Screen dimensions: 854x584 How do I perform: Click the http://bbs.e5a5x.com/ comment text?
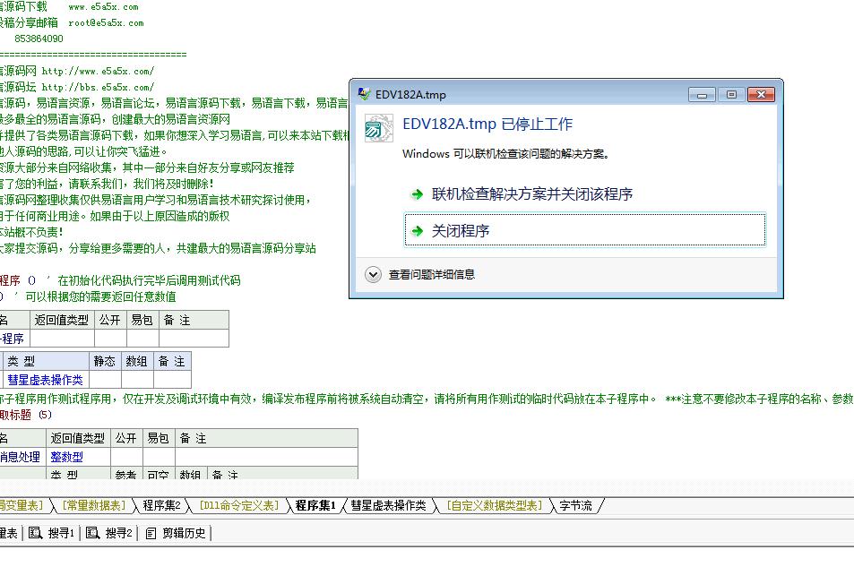[98, 87]
